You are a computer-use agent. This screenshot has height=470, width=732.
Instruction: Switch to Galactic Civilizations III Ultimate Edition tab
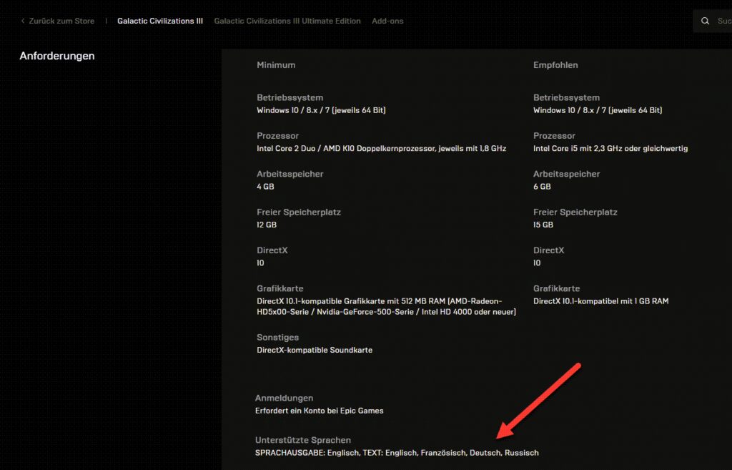(287, 21)
